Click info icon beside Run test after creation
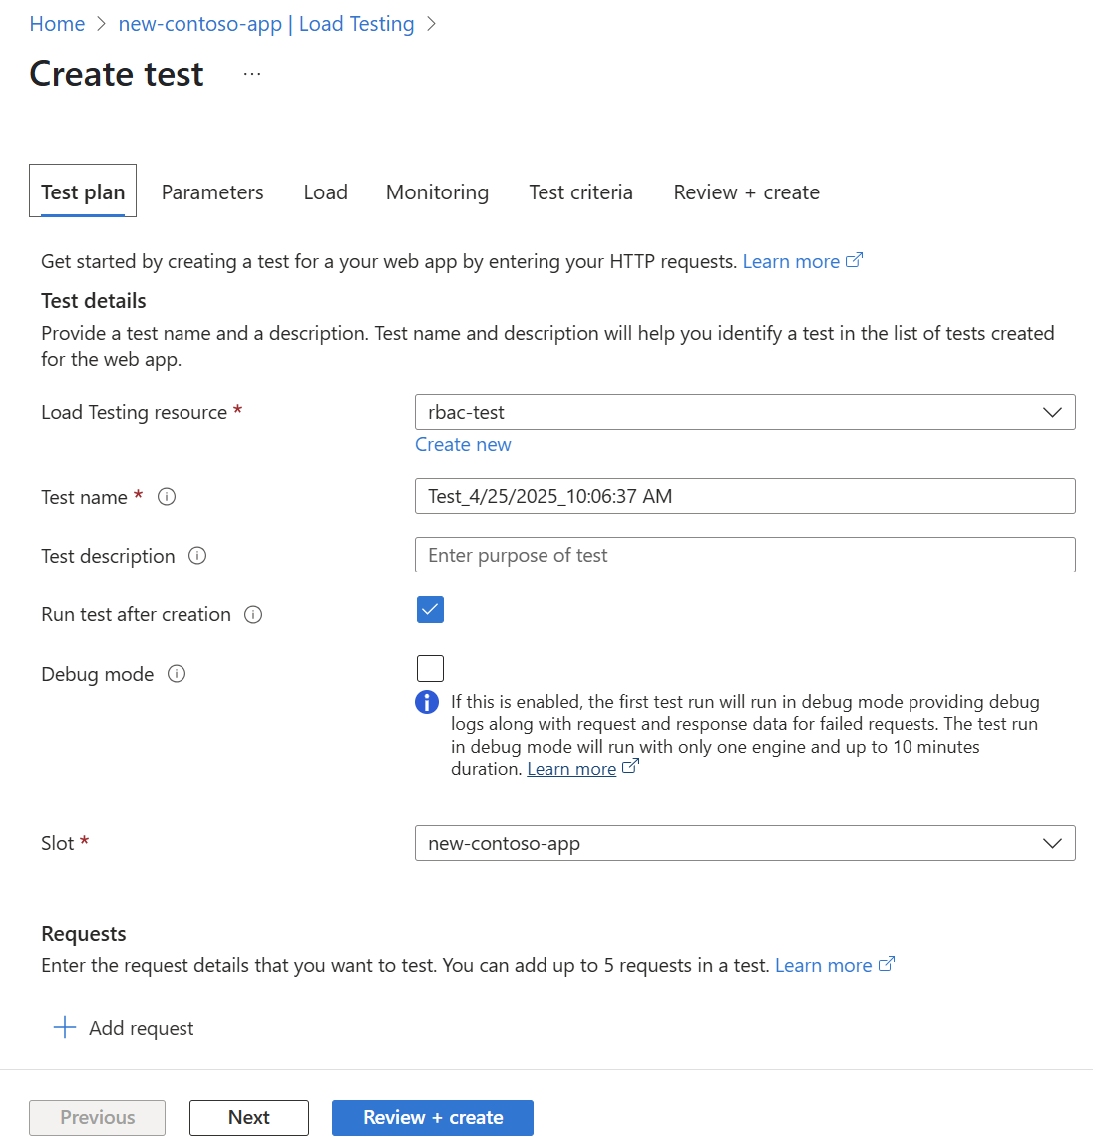This screenshot has height=1144, width=1093. click(253, 615)
